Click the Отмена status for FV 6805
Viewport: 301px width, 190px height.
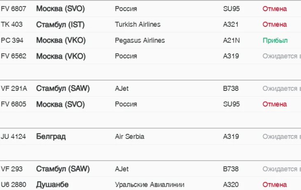point(275,104)
